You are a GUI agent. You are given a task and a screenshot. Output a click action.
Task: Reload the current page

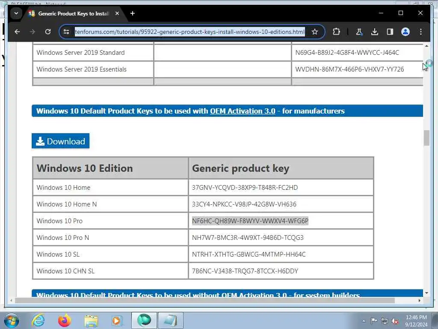tap(48, 32)
